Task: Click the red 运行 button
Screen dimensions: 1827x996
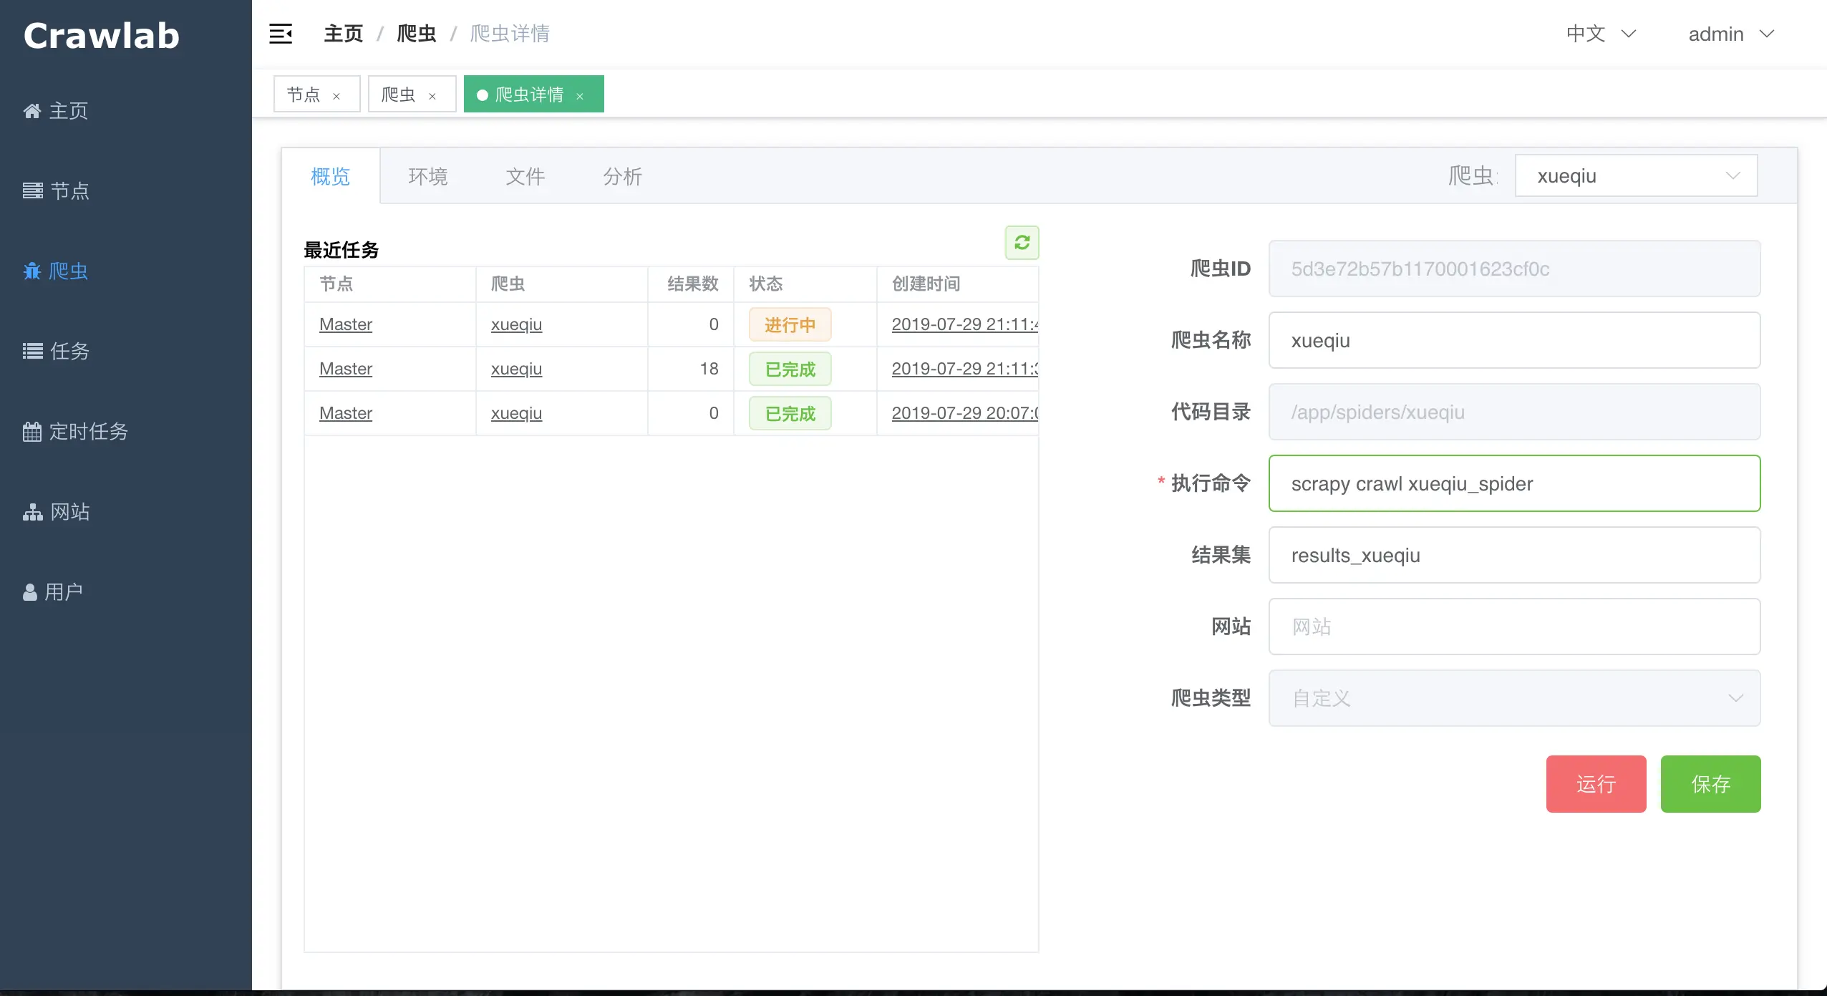Action: coord(1596,784)
